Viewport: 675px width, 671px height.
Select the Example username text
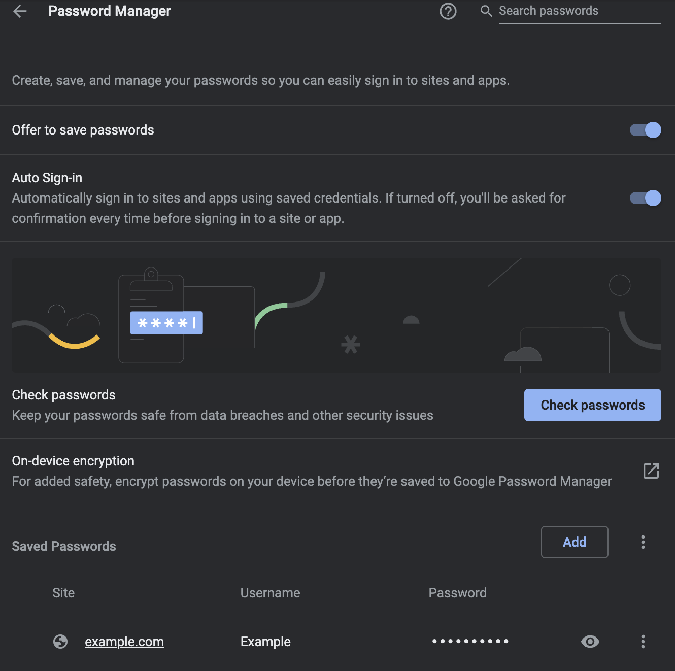(x=265, y=642)
